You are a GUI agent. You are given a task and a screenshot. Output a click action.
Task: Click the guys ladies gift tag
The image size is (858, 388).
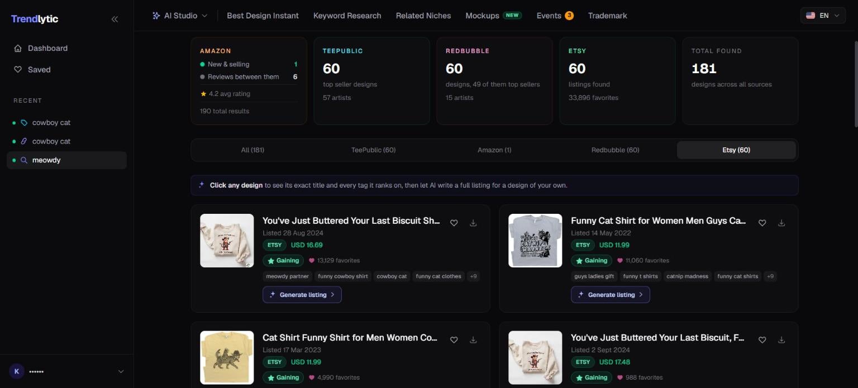pos(594,276)
